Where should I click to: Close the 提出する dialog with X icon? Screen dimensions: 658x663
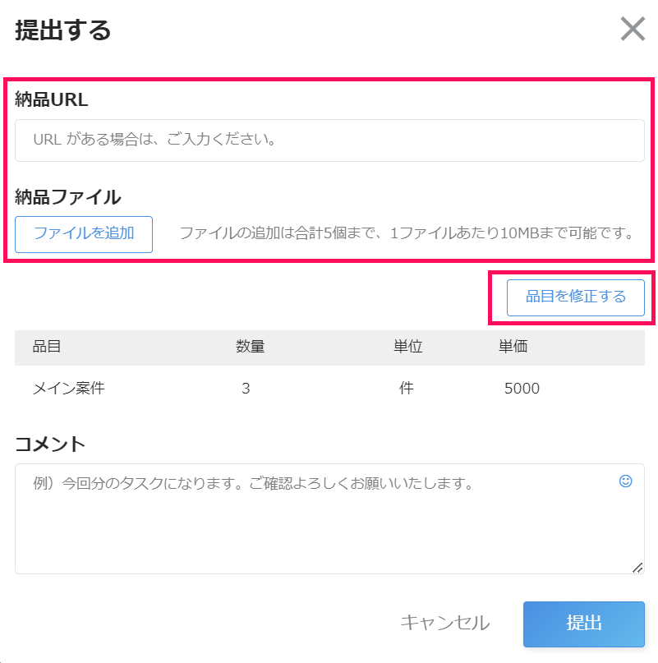click(633, 29)
